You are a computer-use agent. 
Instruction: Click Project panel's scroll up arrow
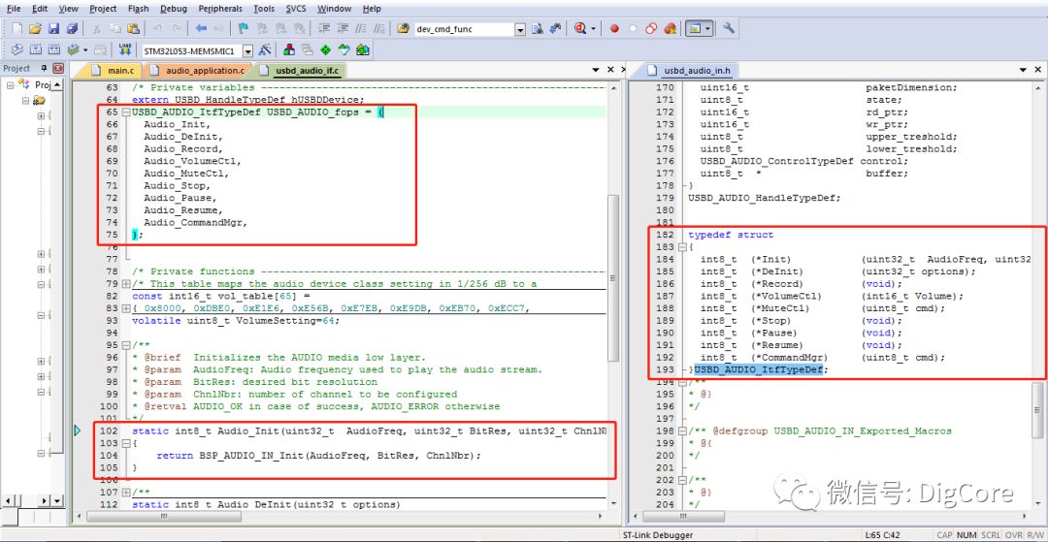coord(57,84)
